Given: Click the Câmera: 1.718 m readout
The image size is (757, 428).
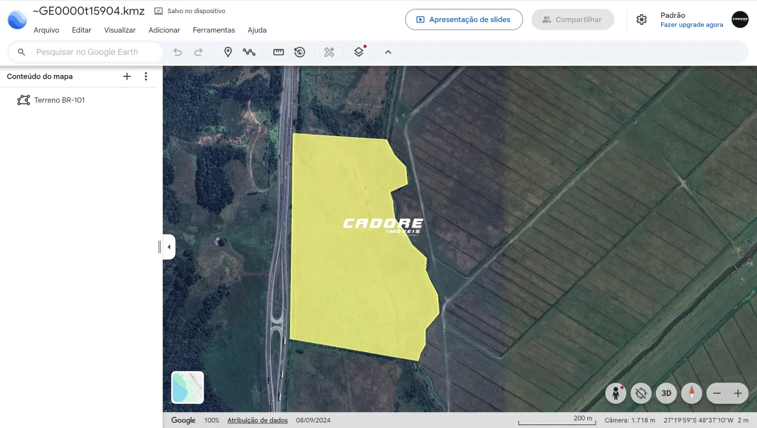Looking at the screenshot, I should pyautogui.click(x=630, y=420).
